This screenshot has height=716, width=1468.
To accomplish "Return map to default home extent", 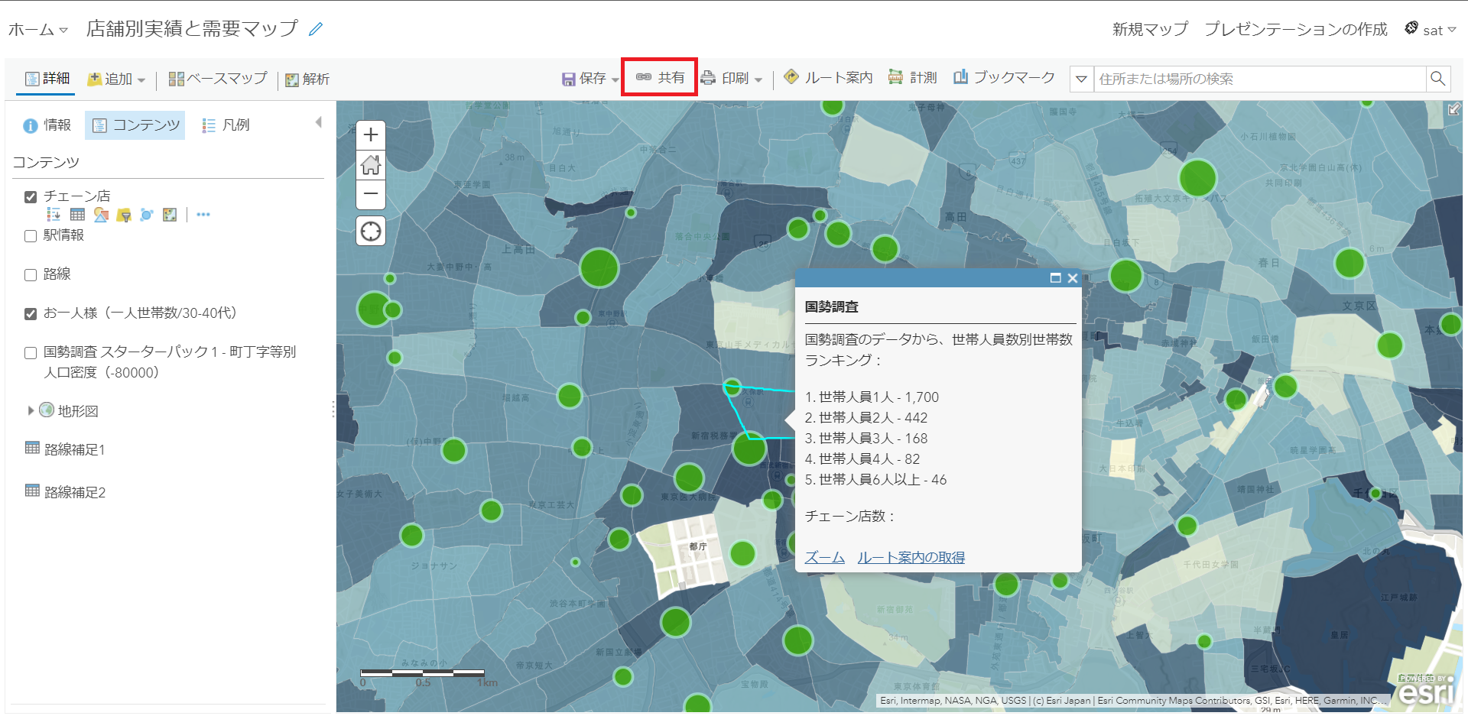I will point(371,164).
